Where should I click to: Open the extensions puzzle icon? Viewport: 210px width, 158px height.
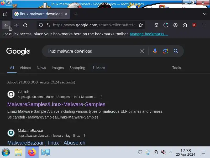click(x=185, y=25)
